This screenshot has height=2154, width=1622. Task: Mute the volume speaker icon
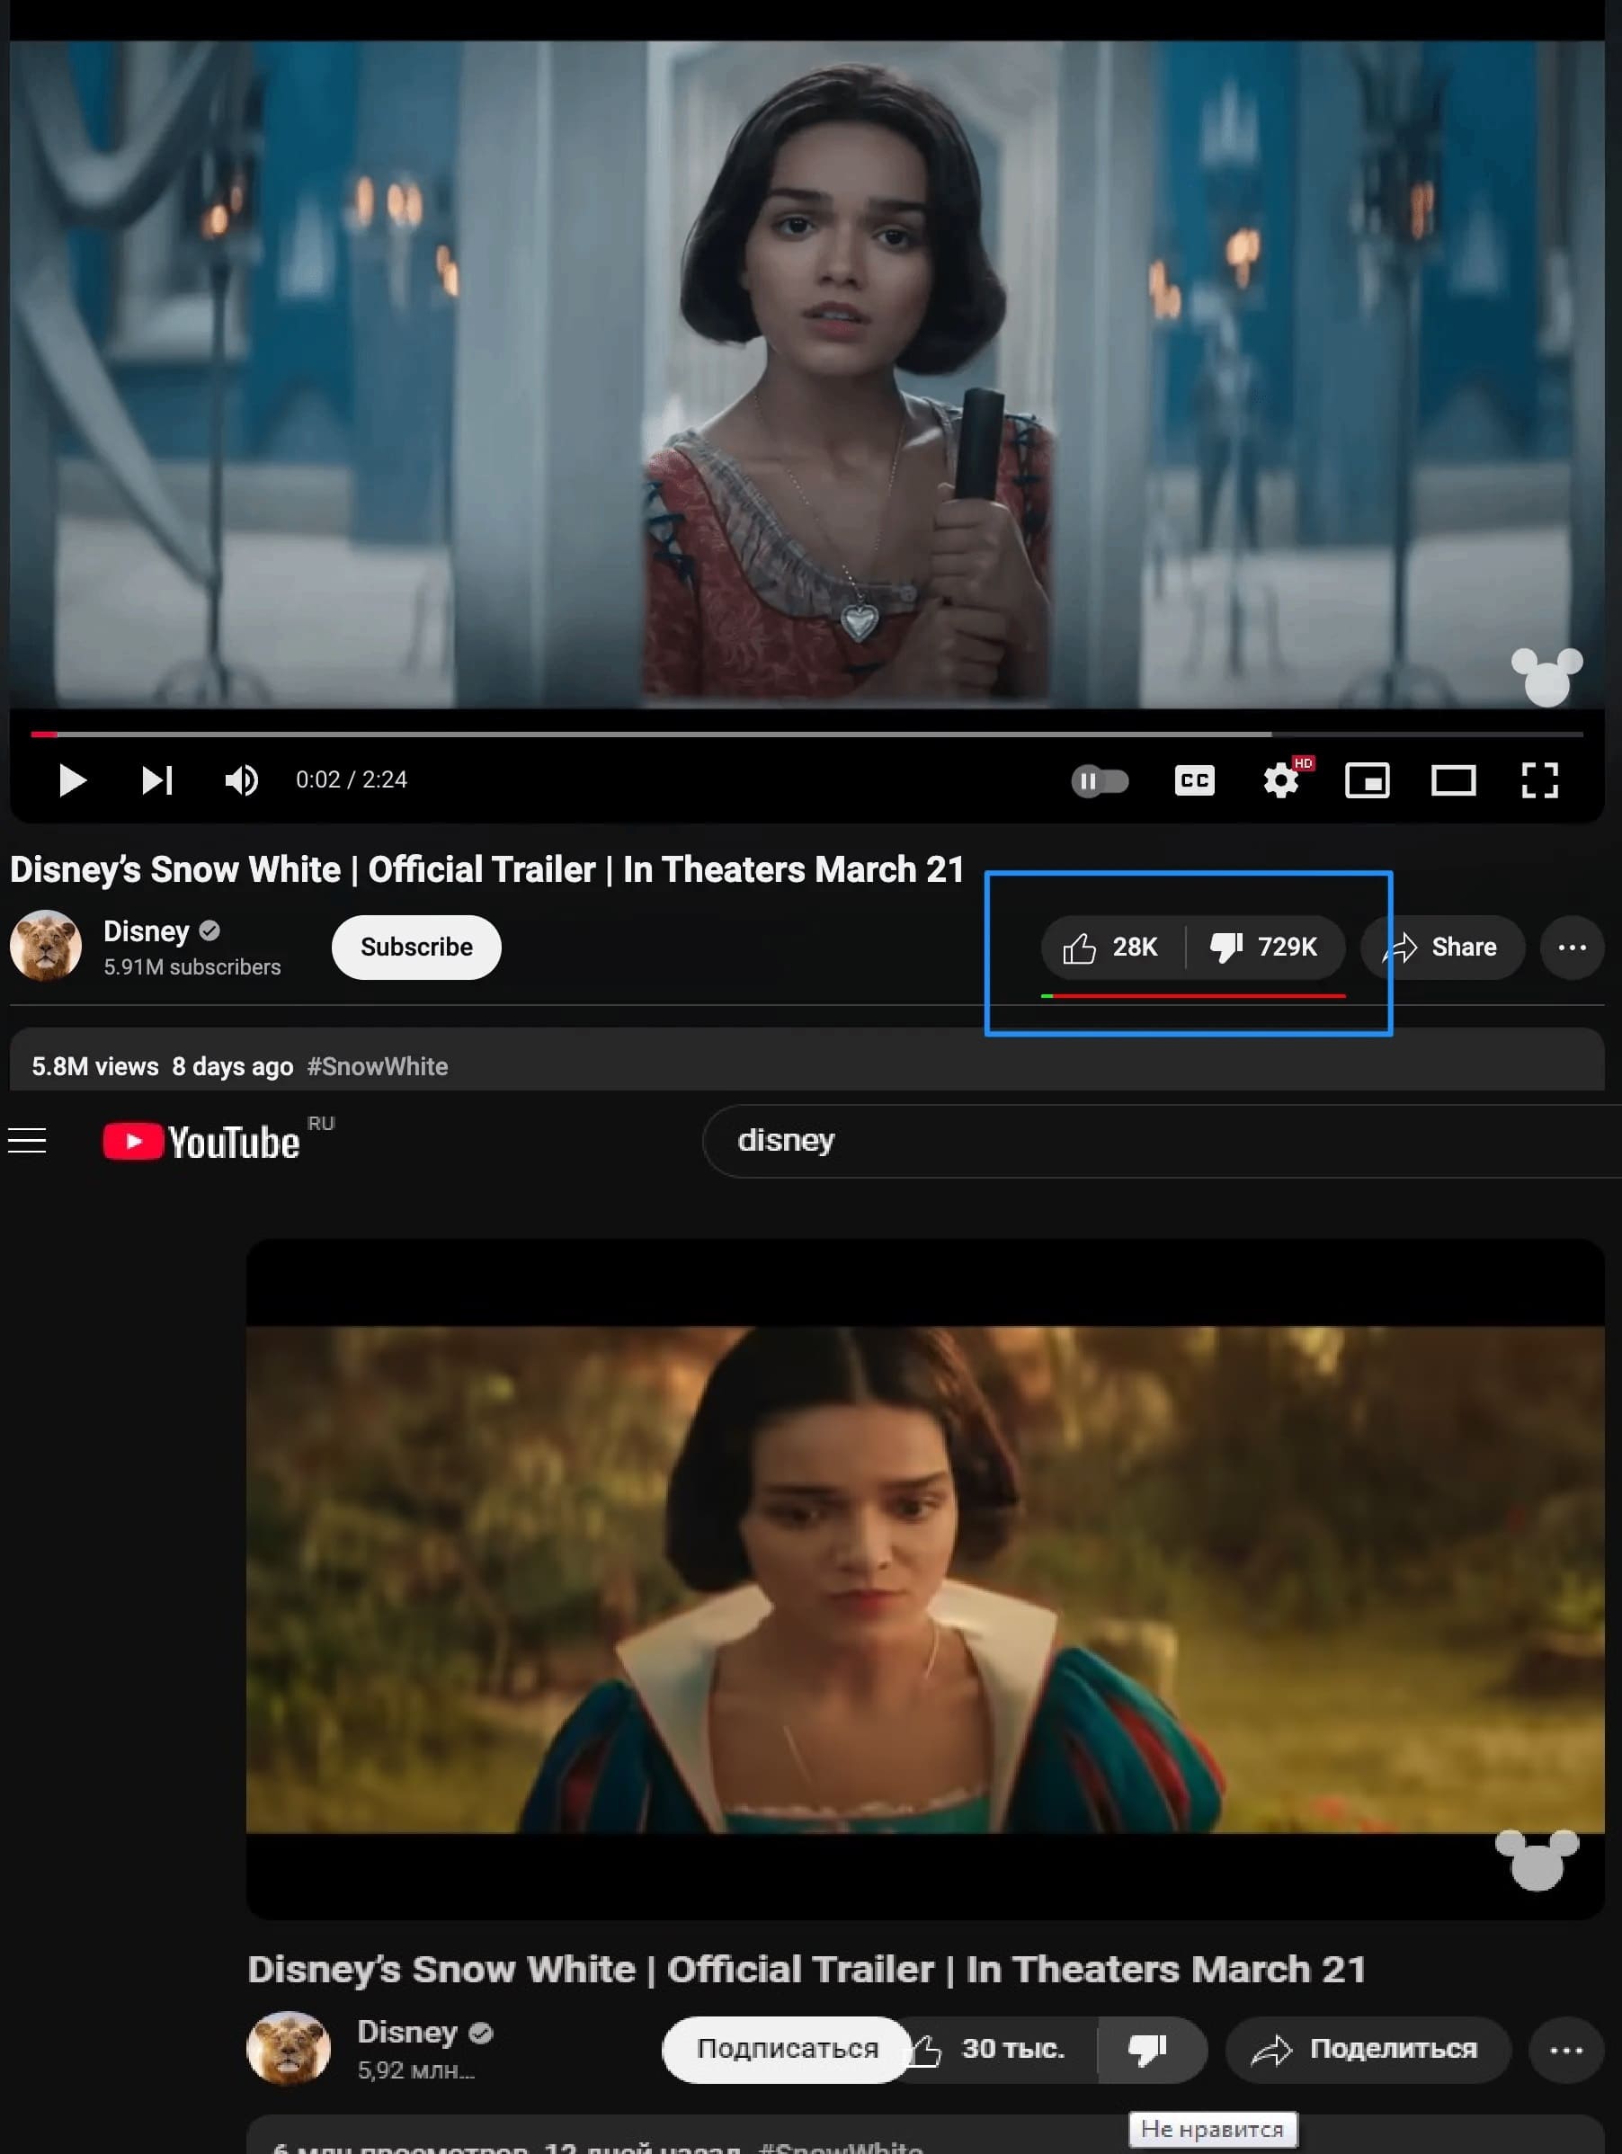point(242,780)
